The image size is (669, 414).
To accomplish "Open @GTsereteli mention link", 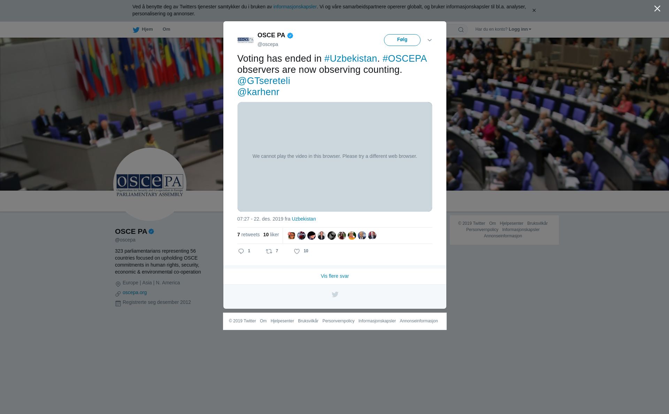I will [264, 81].
